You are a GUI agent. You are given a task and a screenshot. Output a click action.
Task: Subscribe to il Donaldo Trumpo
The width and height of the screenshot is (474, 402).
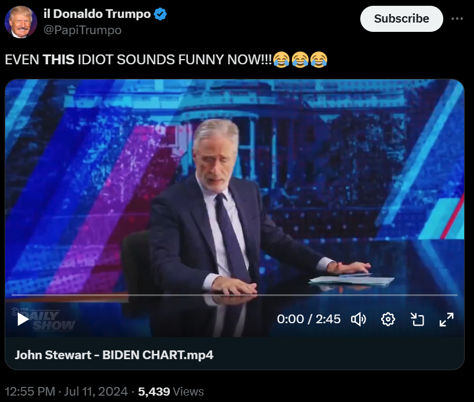point(401,19)
